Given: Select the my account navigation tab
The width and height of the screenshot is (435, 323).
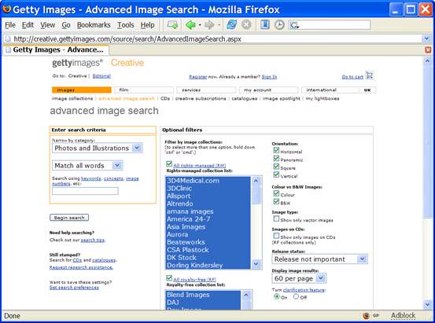Looking at the screenshot, I should pyautogui.click(x=268, y=90).
